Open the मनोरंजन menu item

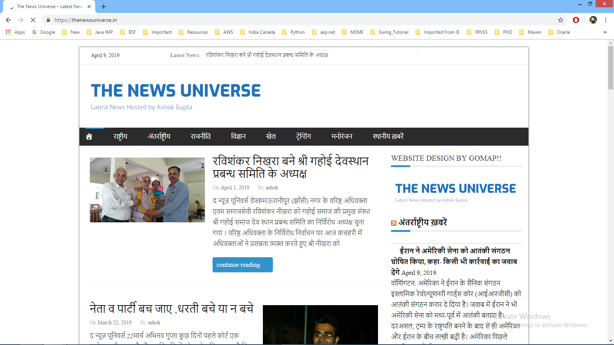click(342, 136)
